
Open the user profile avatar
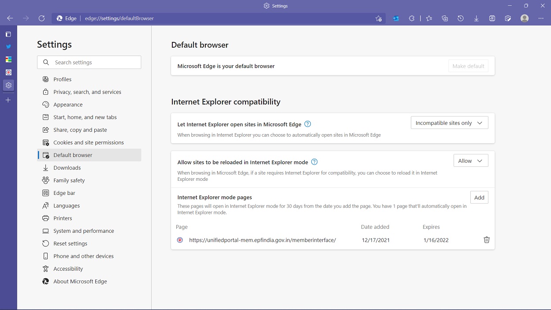tap(525, 19)
